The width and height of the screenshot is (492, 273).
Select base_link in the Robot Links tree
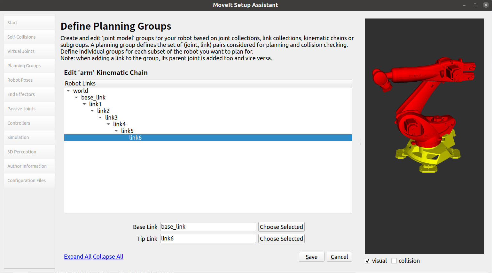[x=93, y=98]
